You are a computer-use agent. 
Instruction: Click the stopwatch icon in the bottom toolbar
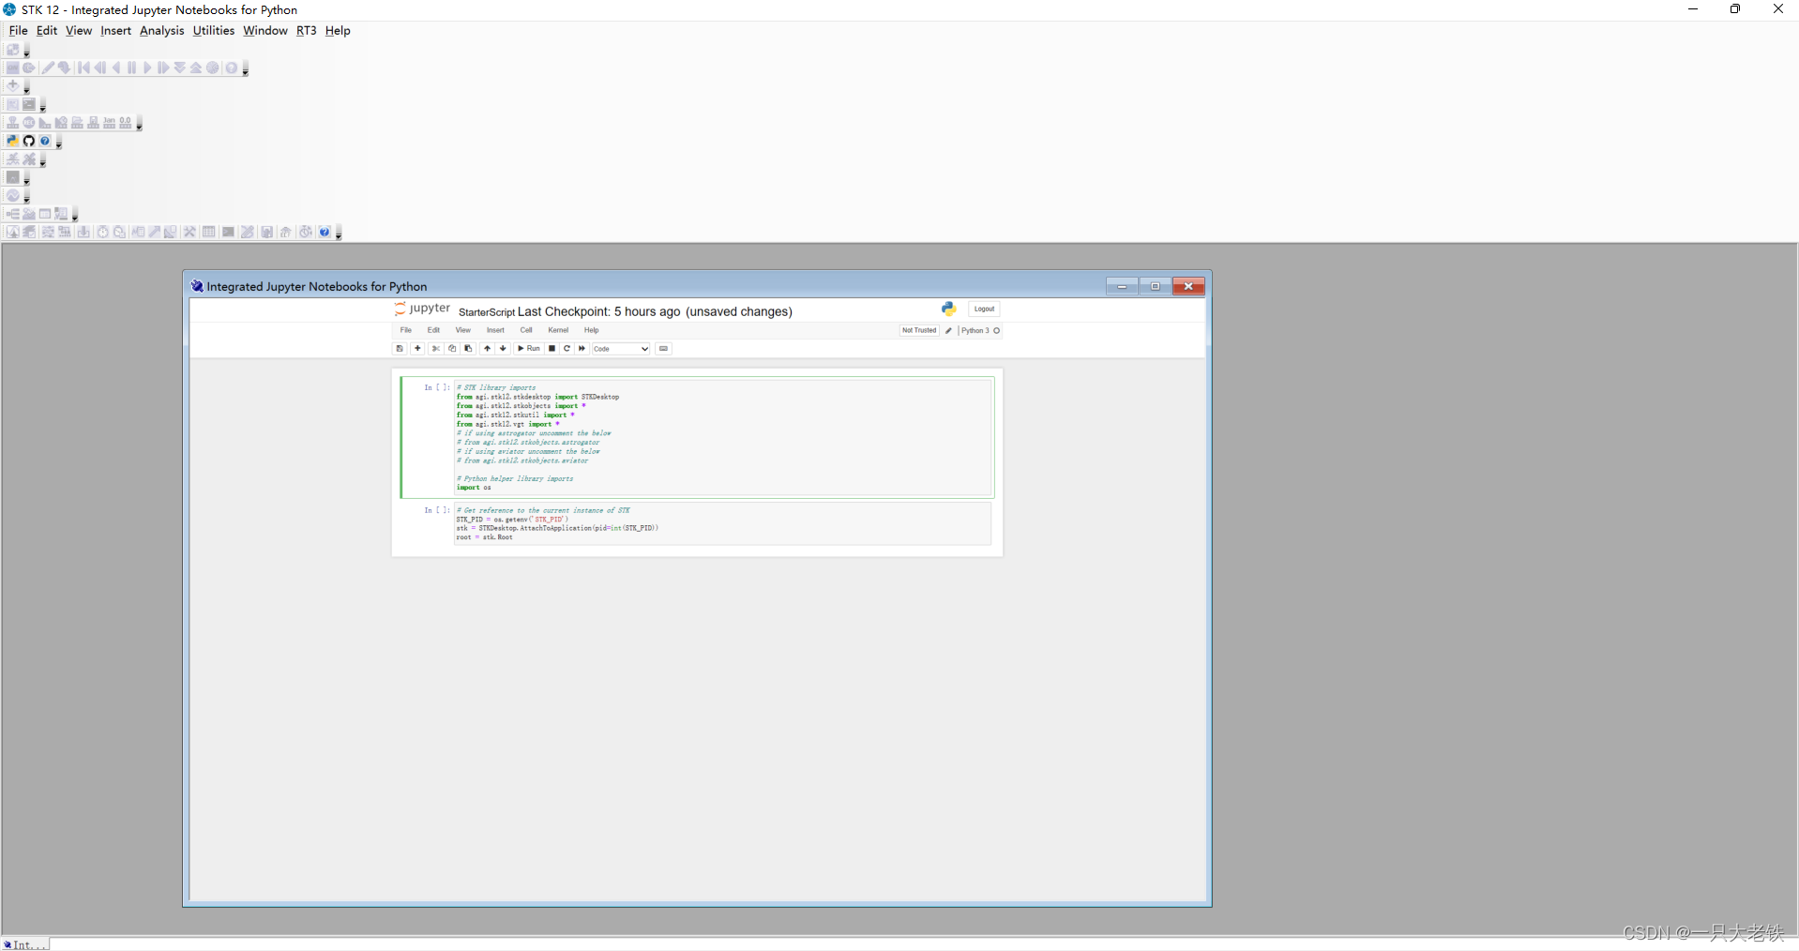(x=103, y=232)
